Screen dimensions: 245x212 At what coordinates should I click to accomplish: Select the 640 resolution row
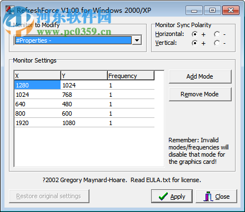point(84,104)
